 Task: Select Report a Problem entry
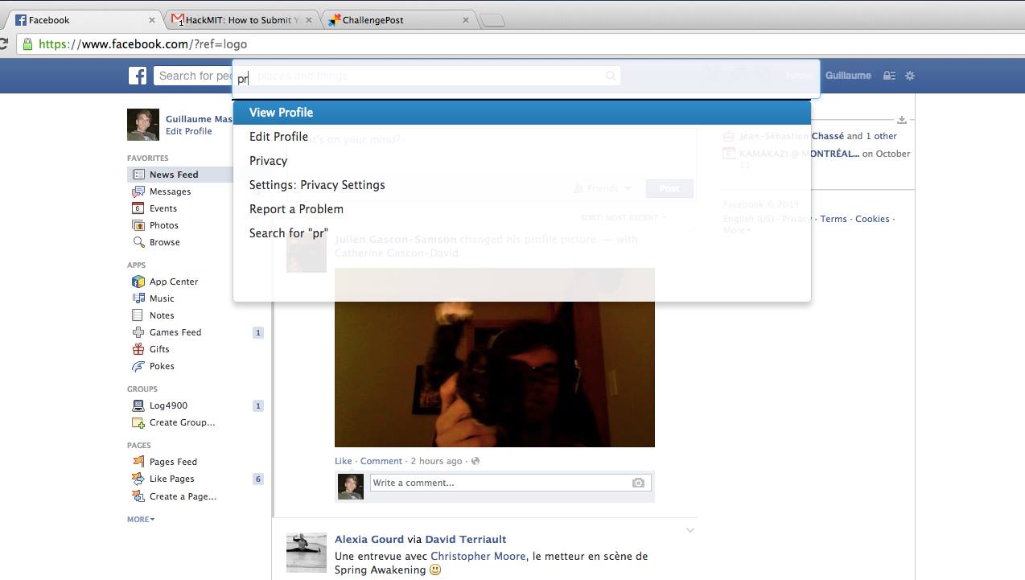pyautogui.click(x=522, y=209)
